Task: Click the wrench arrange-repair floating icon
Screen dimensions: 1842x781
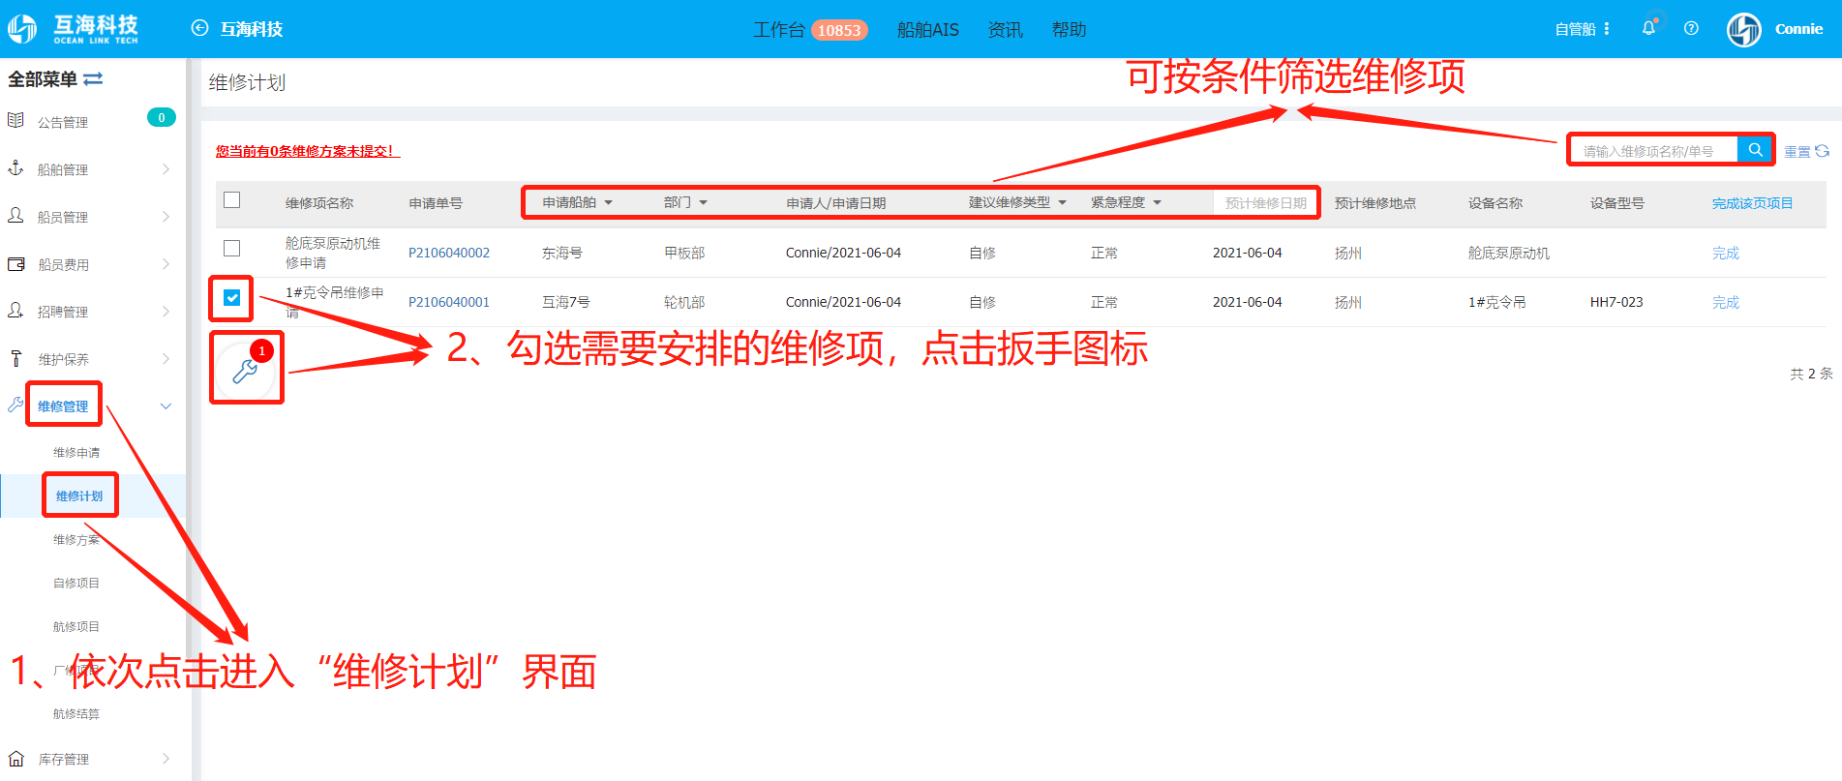Action: coord(246,370)
